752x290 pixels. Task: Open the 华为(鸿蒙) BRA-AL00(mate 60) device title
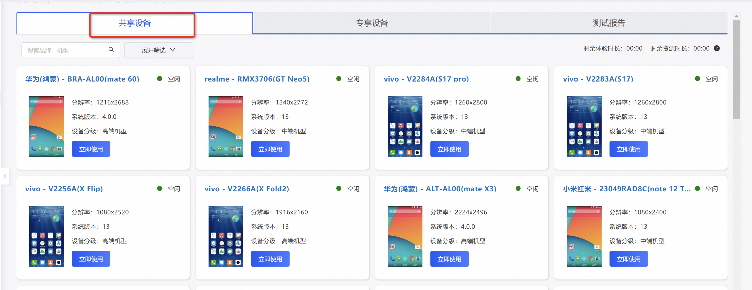[82, 79]
